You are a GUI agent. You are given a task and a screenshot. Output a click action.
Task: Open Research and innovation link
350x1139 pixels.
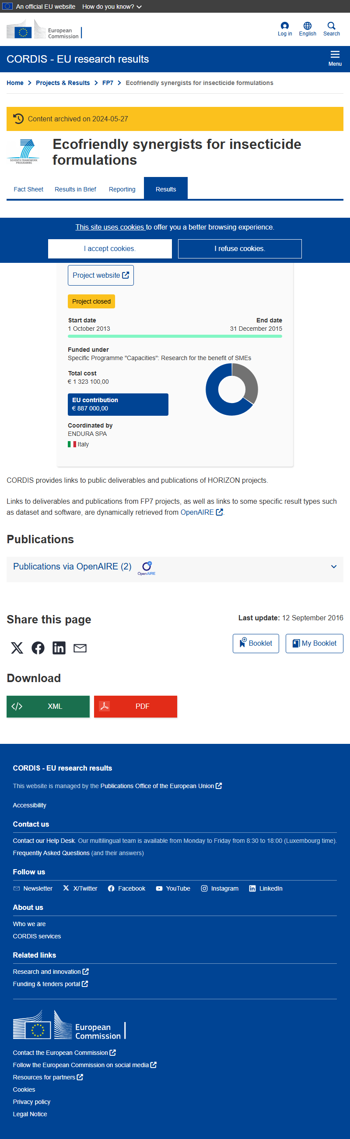tap(51, 972)
